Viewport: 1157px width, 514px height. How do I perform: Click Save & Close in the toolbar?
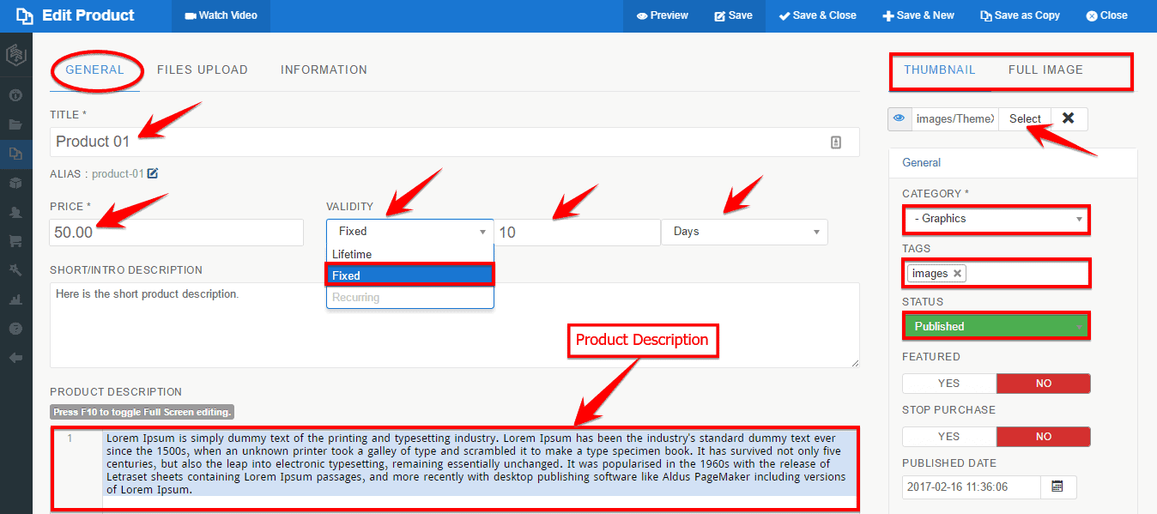click(817, 15)
